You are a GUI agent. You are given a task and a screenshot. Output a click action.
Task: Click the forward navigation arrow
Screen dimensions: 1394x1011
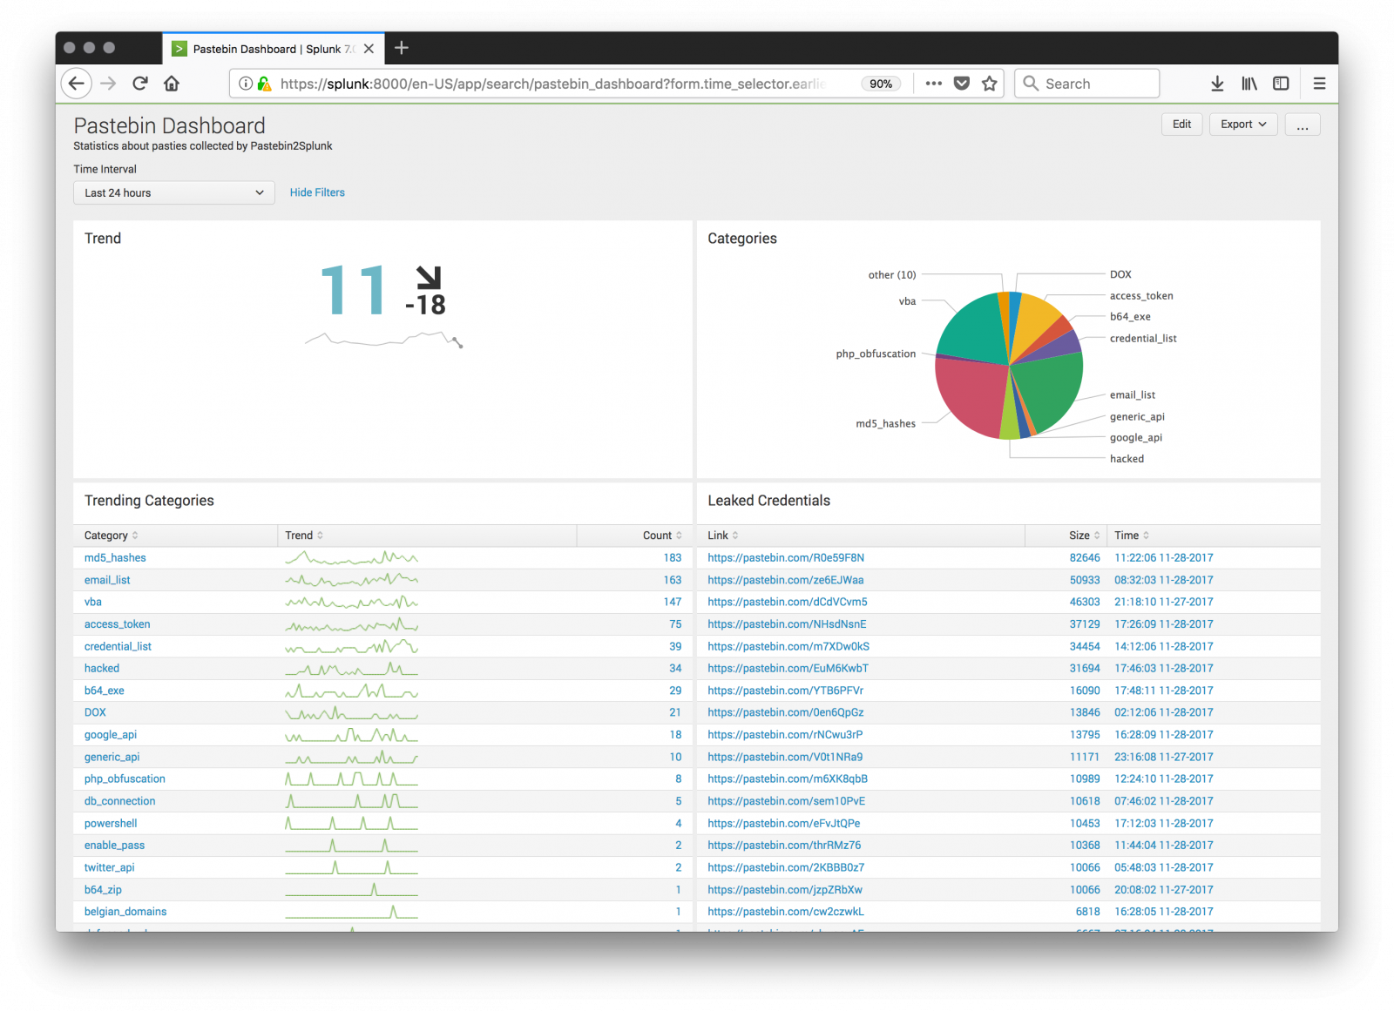(108, 84)
